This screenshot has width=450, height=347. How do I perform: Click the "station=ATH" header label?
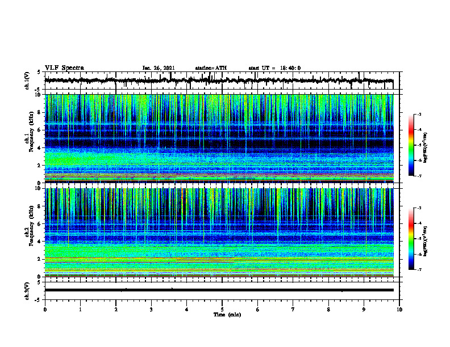[211, 68]
